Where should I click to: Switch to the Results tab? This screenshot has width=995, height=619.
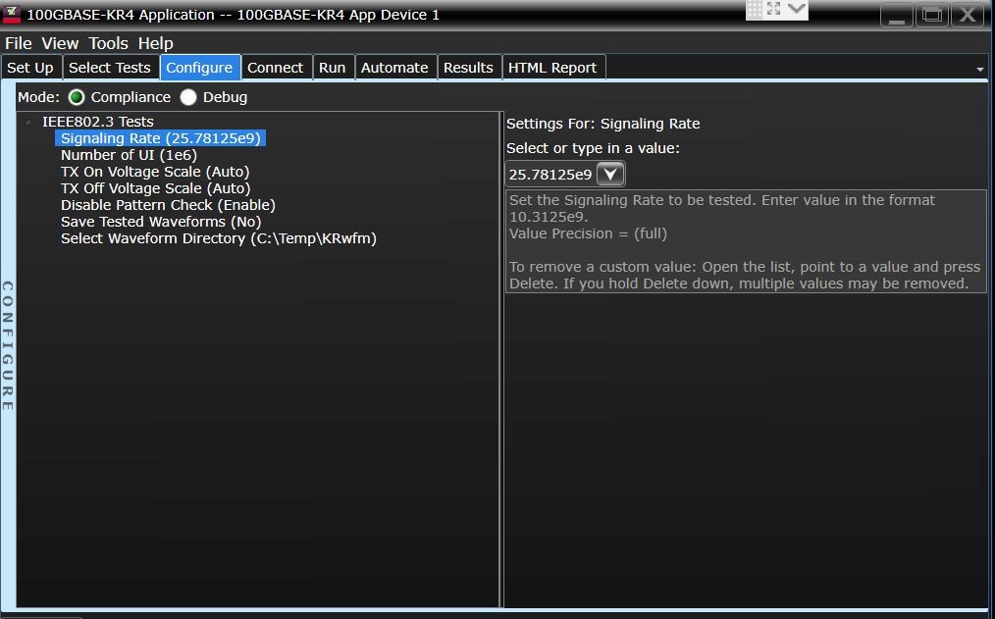tap(468, 67)
